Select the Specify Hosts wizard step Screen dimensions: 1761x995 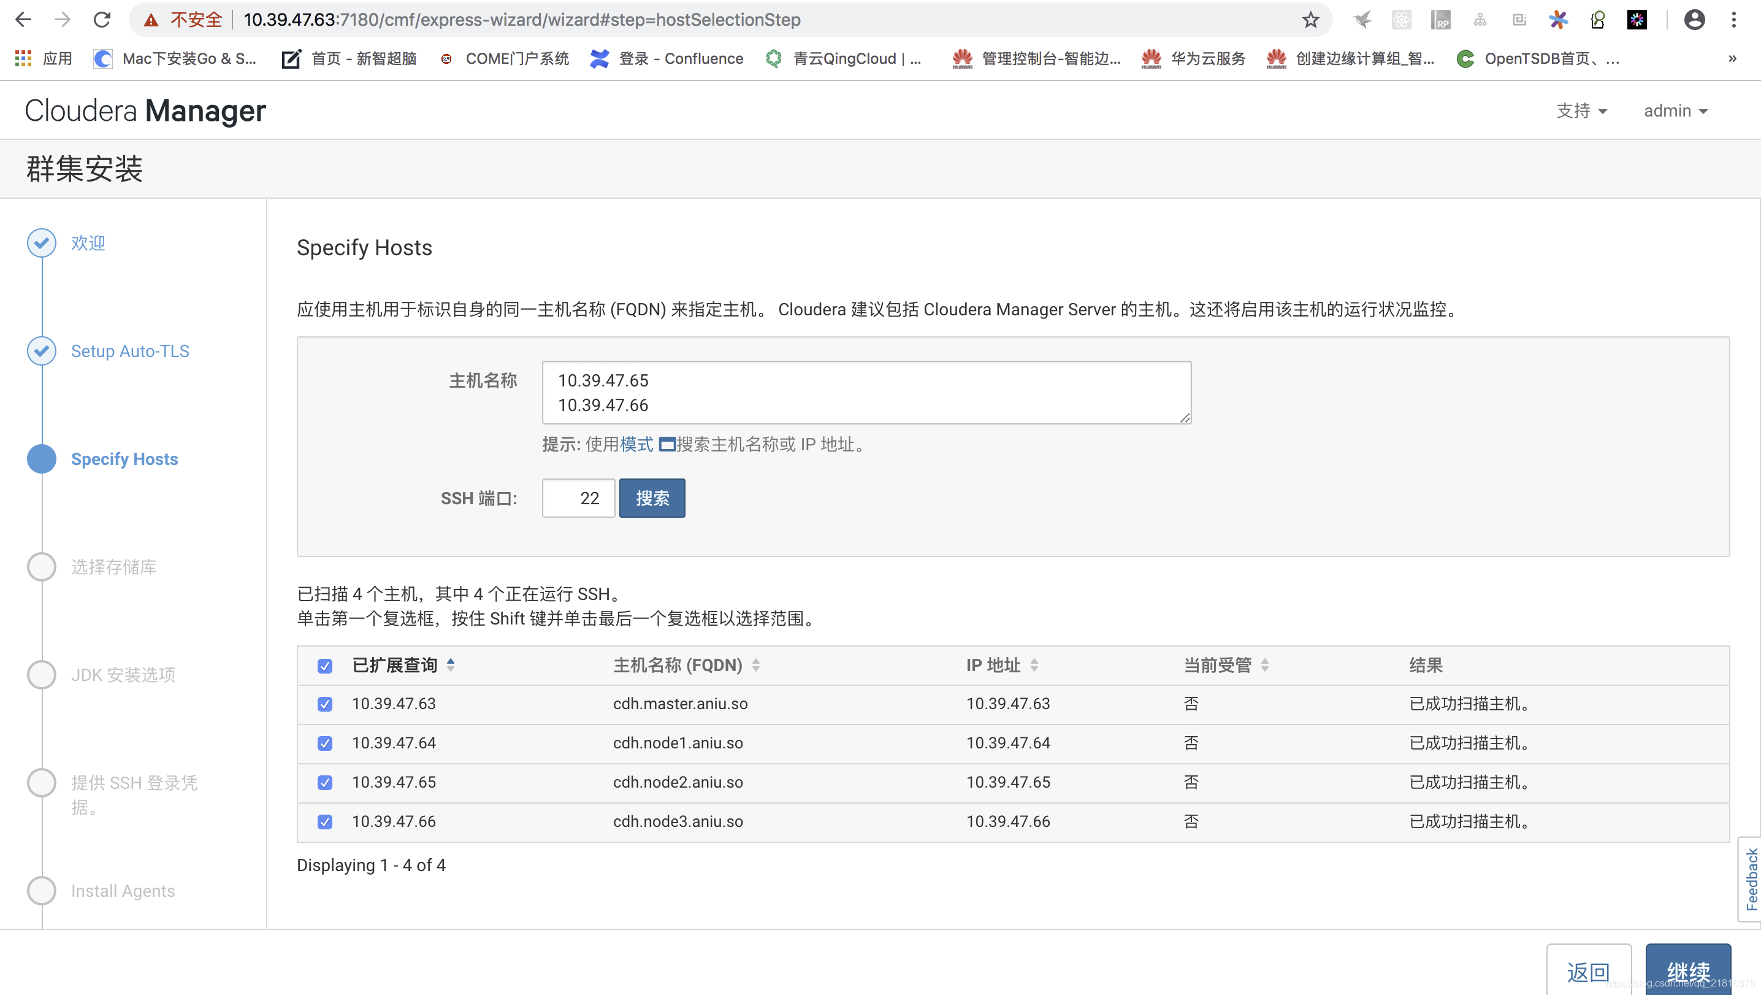[x=124, y=459]
